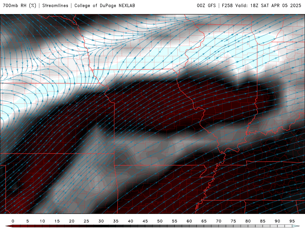Click the '85' colorbar scale label
Viewport: 305px width, 228px height.
(x=263, y=221)
